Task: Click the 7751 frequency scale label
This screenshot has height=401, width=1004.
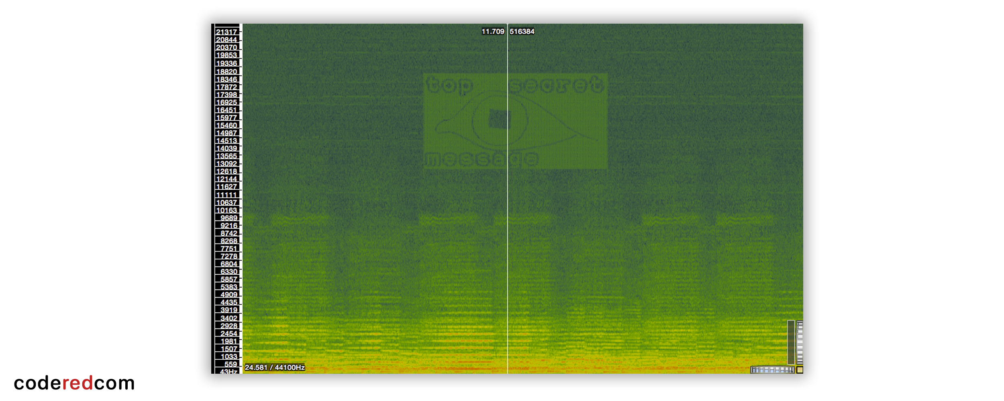Action: [x=229, y=249]
